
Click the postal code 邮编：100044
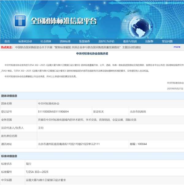click(138, 144)
